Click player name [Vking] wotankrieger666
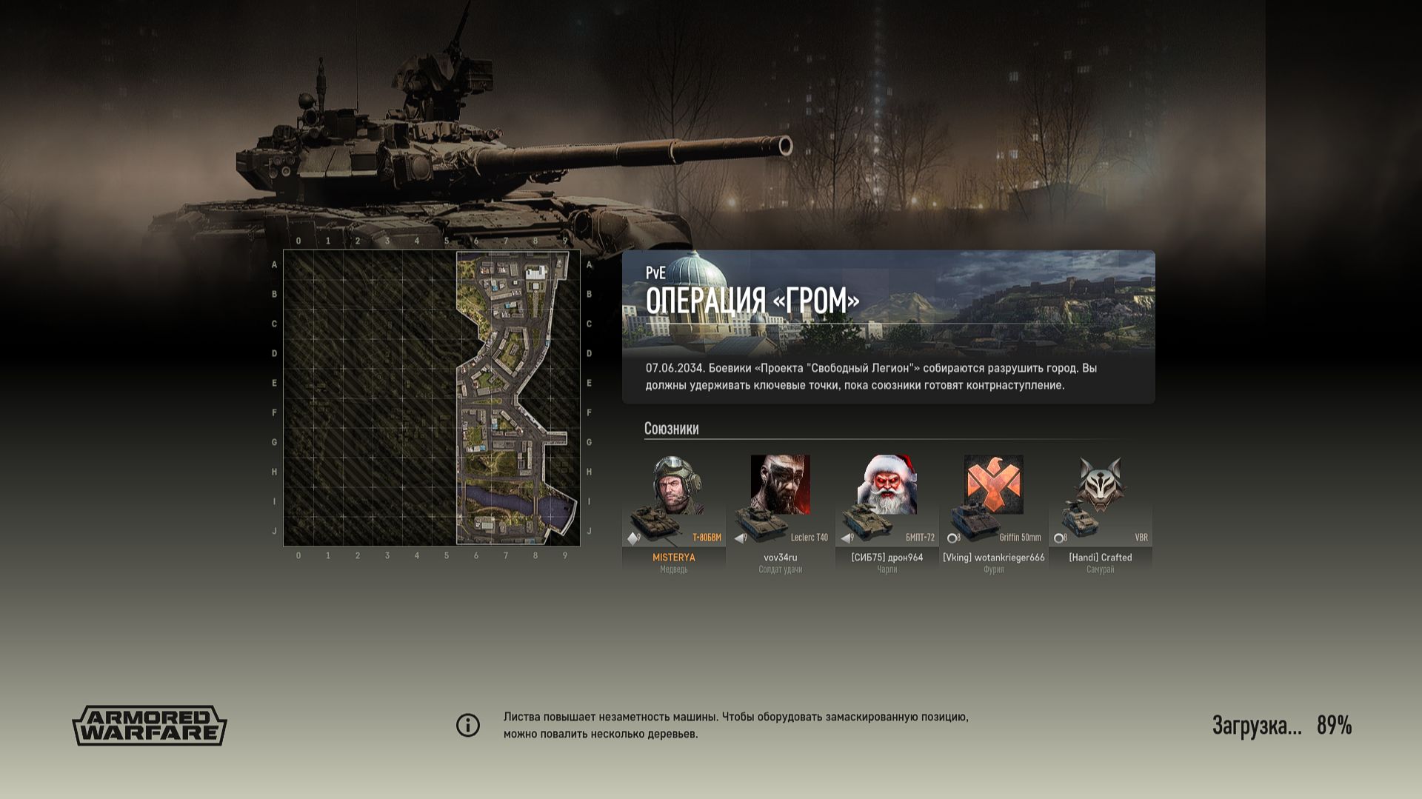The image size is (1422, 799). point(993,558)
